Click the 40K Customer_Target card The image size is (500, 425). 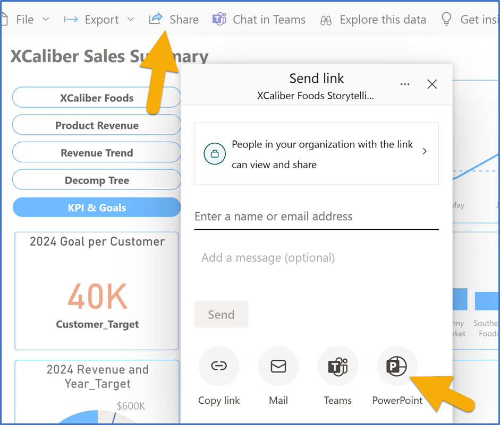click(97, 291)
